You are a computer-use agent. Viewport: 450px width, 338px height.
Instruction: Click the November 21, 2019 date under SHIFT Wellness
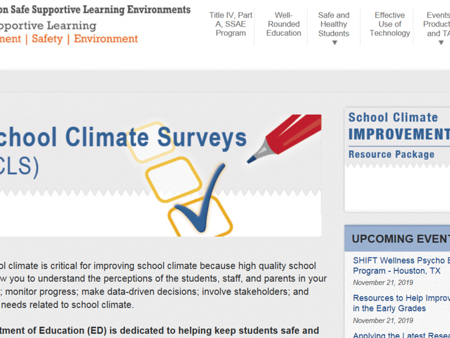point(383,283)
